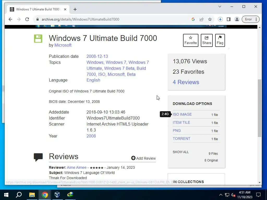
Task: Click the Google icon in address bar
Action: (193, 19)
